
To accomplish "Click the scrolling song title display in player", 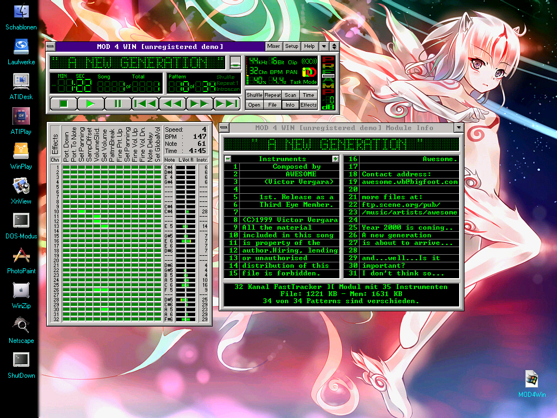I will [x=138, y=63].
